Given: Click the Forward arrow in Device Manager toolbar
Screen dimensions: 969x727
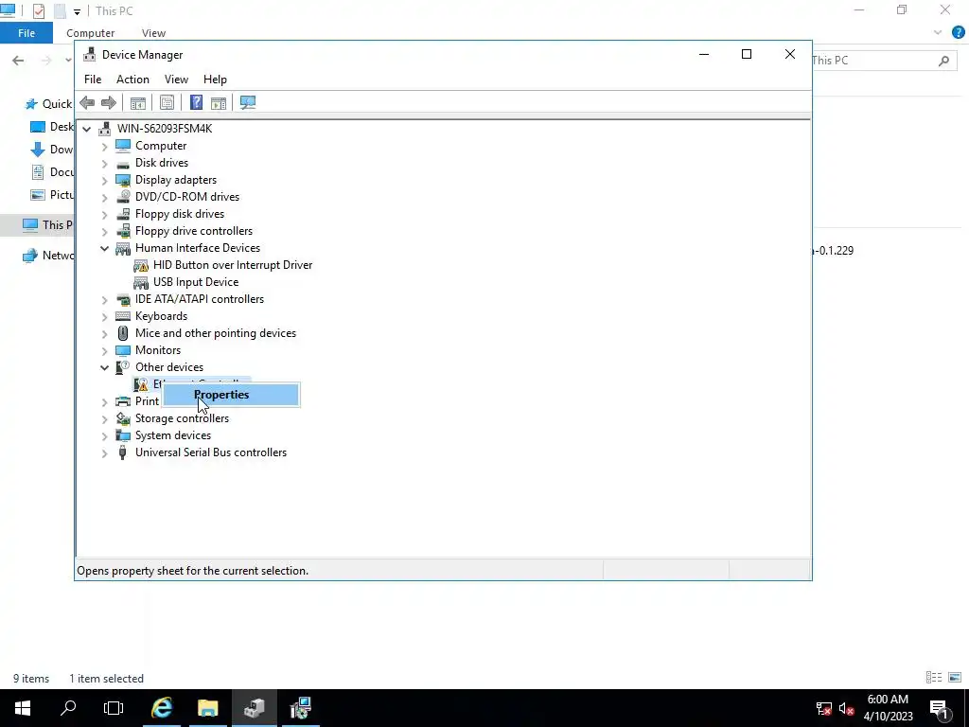Looking at the screenshot, I should pos(108,102).
